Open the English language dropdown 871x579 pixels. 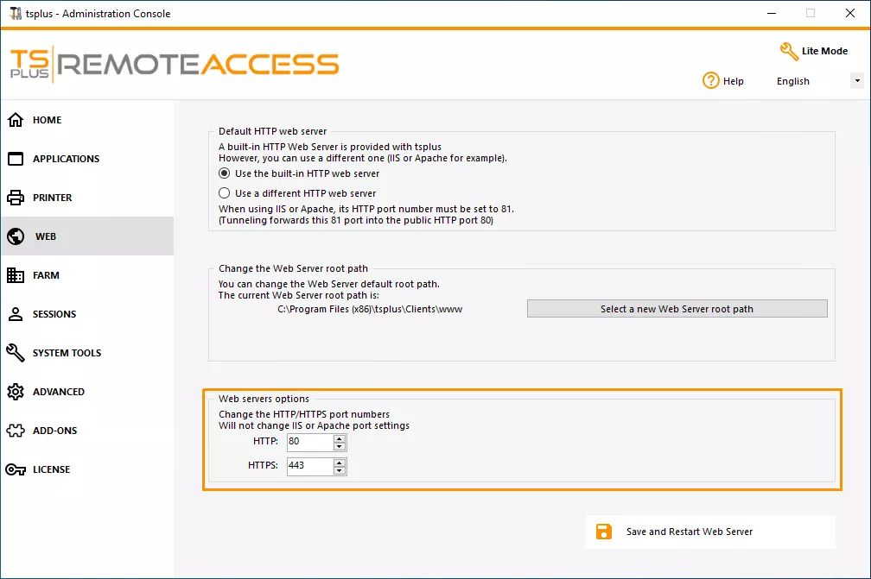coord(856,80)
